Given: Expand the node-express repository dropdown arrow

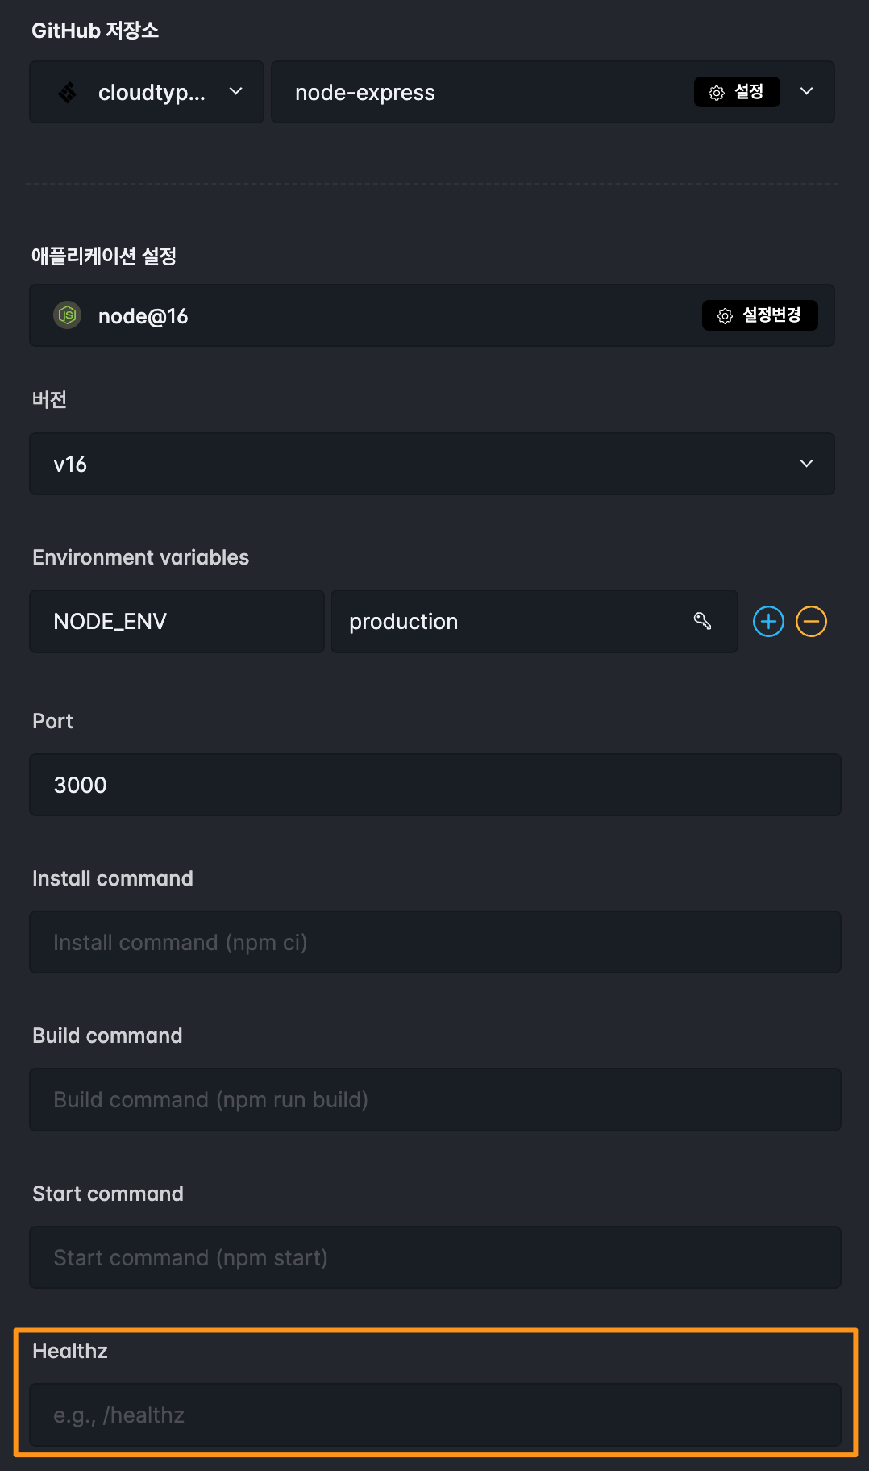Looking at the screenshot, I should coord(806,92).
